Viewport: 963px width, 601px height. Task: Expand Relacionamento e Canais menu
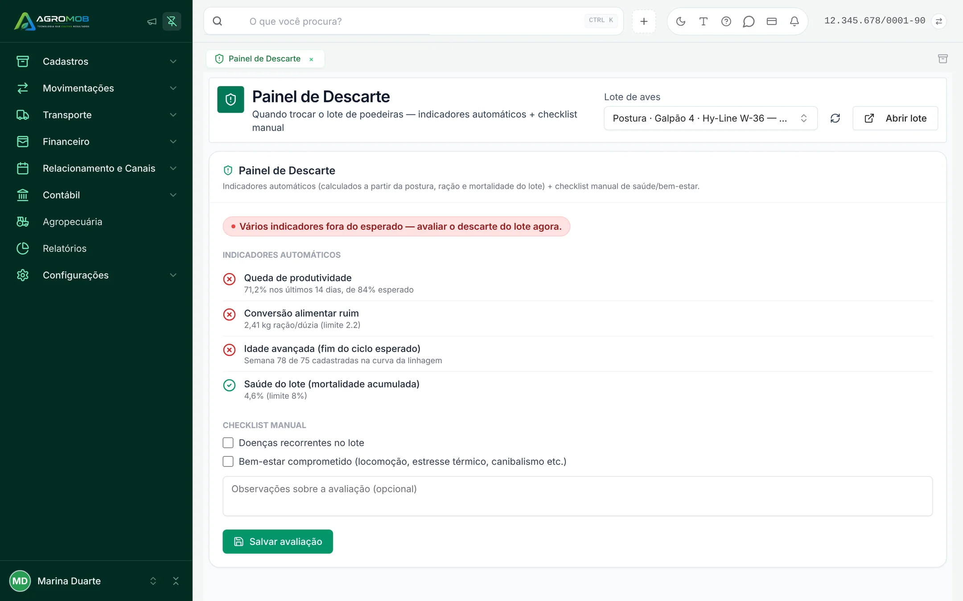pos(96,168)
